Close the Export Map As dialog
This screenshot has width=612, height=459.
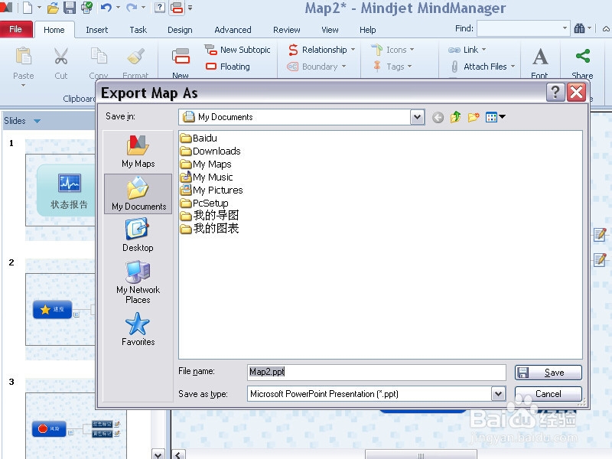577,93
